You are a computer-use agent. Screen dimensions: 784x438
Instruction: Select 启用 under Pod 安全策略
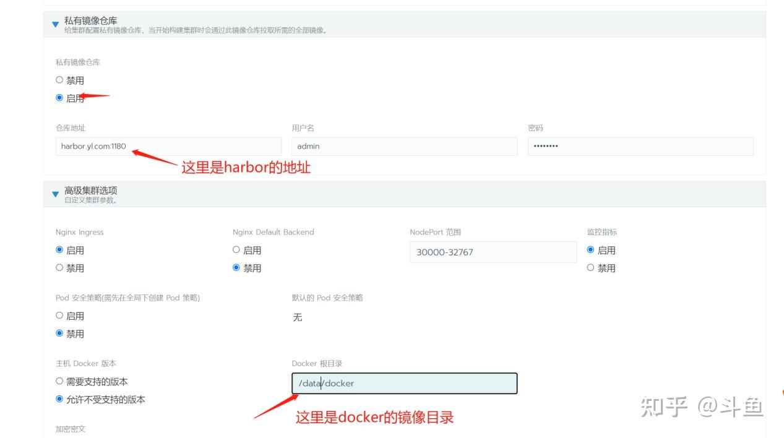pos(59,316)
